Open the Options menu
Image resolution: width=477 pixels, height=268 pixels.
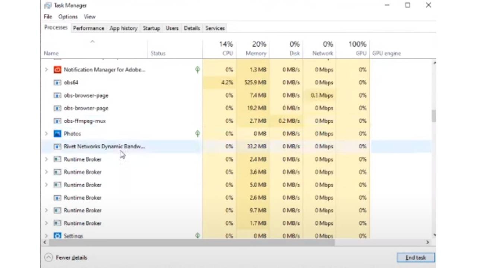pos(68,17)
